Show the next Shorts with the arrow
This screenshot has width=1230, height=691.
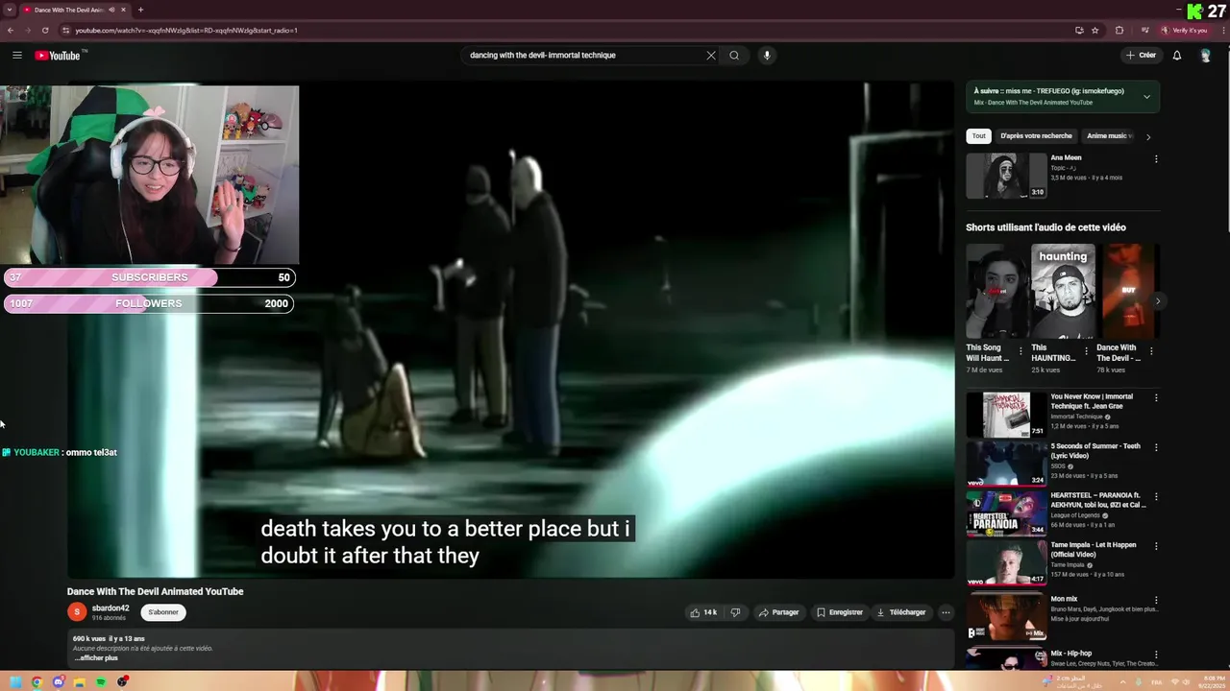[x=1157, y=301]
